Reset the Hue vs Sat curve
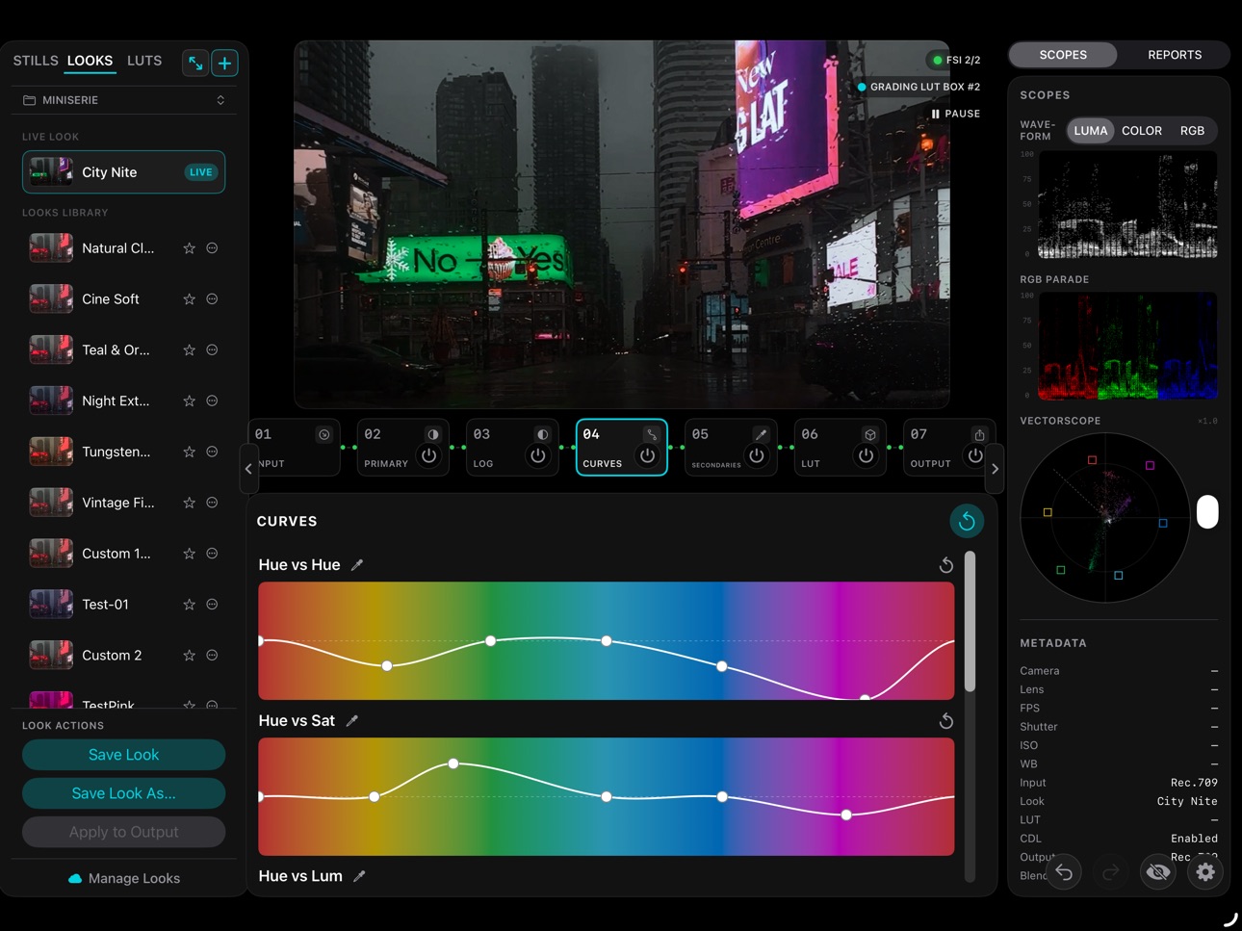The width and height of the screenshot is (1242, 931). pyautogui.click(x=945, y=721)
